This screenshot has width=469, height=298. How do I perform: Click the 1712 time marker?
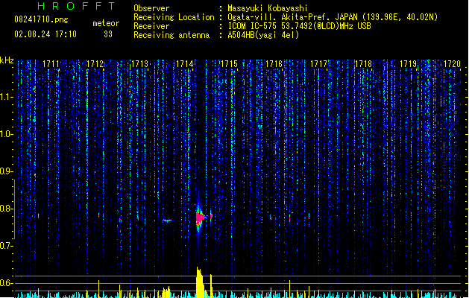pos(95,64)
